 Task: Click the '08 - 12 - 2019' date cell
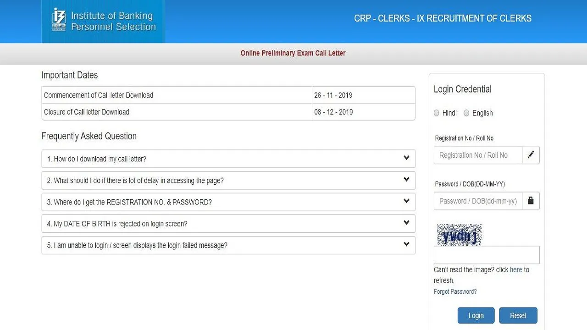pos(363,112)
